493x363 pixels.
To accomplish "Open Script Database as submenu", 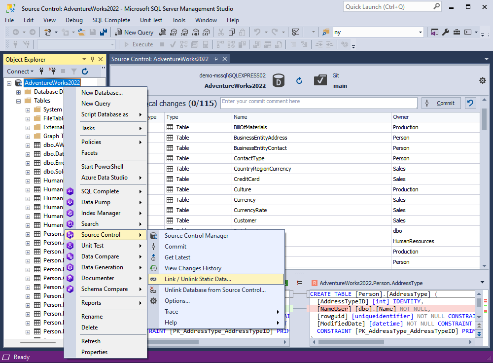I will 106,114.
